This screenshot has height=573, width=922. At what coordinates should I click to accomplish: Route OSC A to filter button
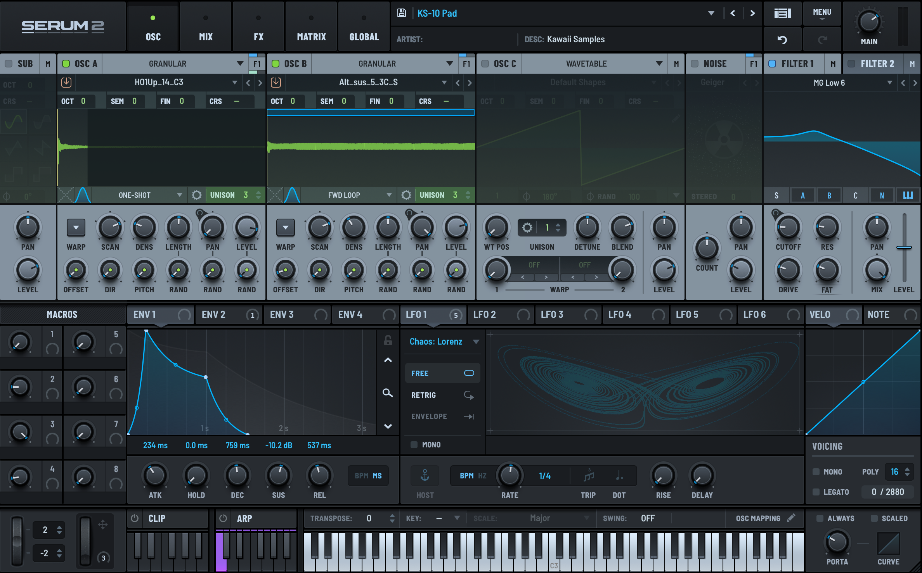[257, 64]
